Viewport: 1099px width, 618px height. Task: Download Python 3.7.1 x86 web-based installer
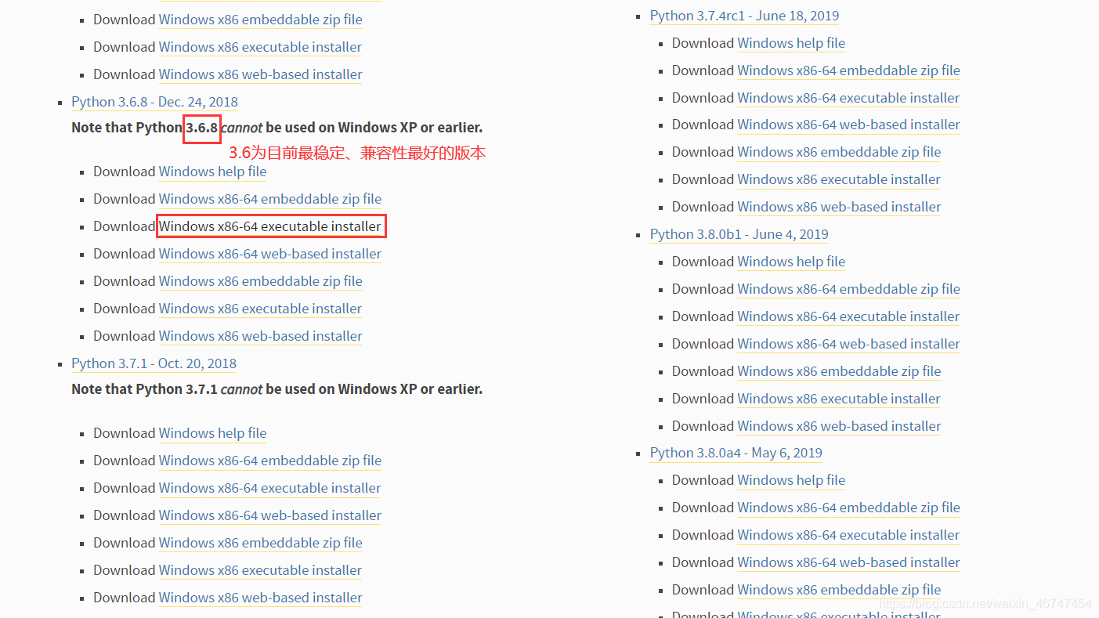(261, 598)
